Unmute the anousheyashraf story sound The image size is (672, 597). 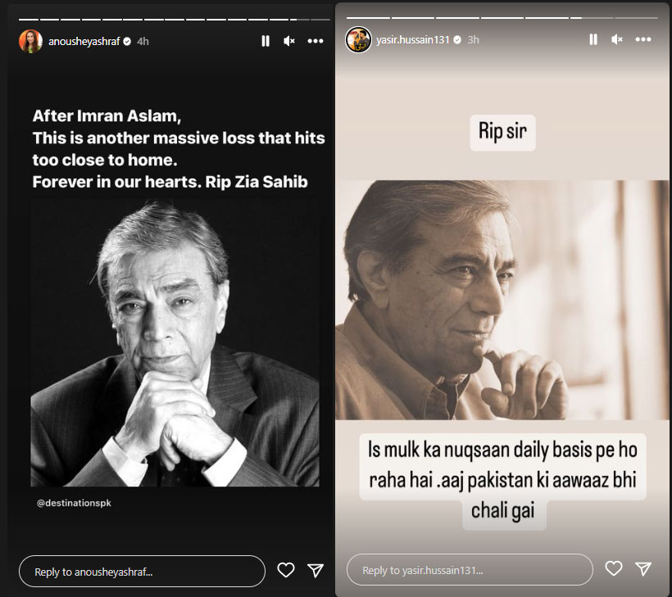[289, 41]
